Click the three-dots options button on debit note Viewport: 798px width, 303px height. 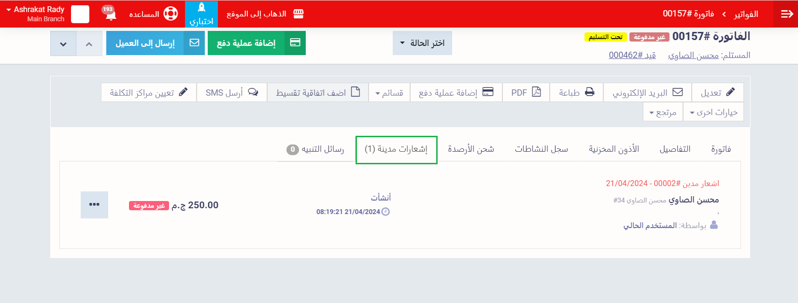click(x=94, y=205)
